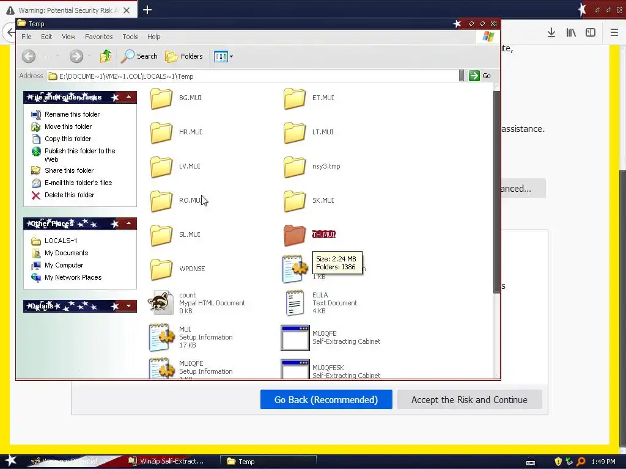Screen dimensions: 626x469
Task: Open the Favorites menu
Action: tap(98, 37)
